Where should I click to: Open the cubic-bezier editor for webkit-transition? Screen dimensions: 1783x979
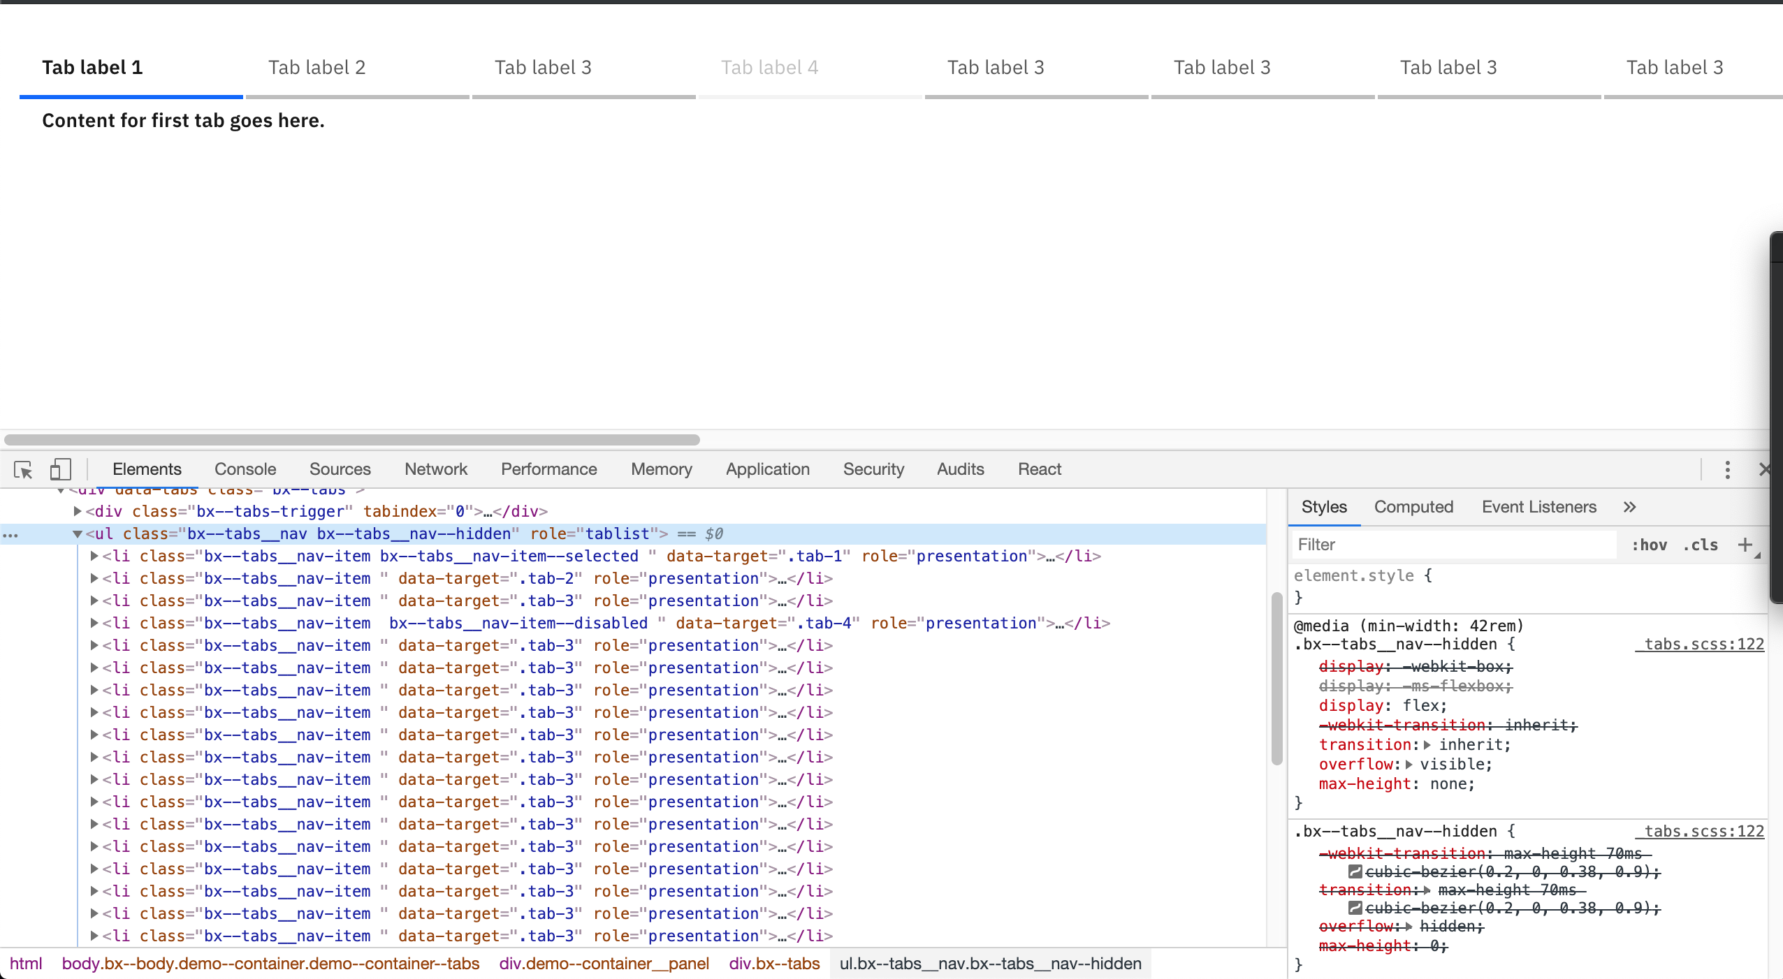click(1354, 871)
